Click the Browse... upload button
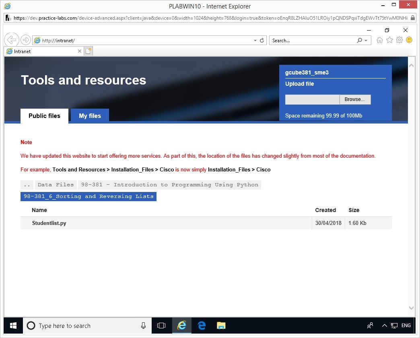420x338 pixels. [x=354, y=99]
